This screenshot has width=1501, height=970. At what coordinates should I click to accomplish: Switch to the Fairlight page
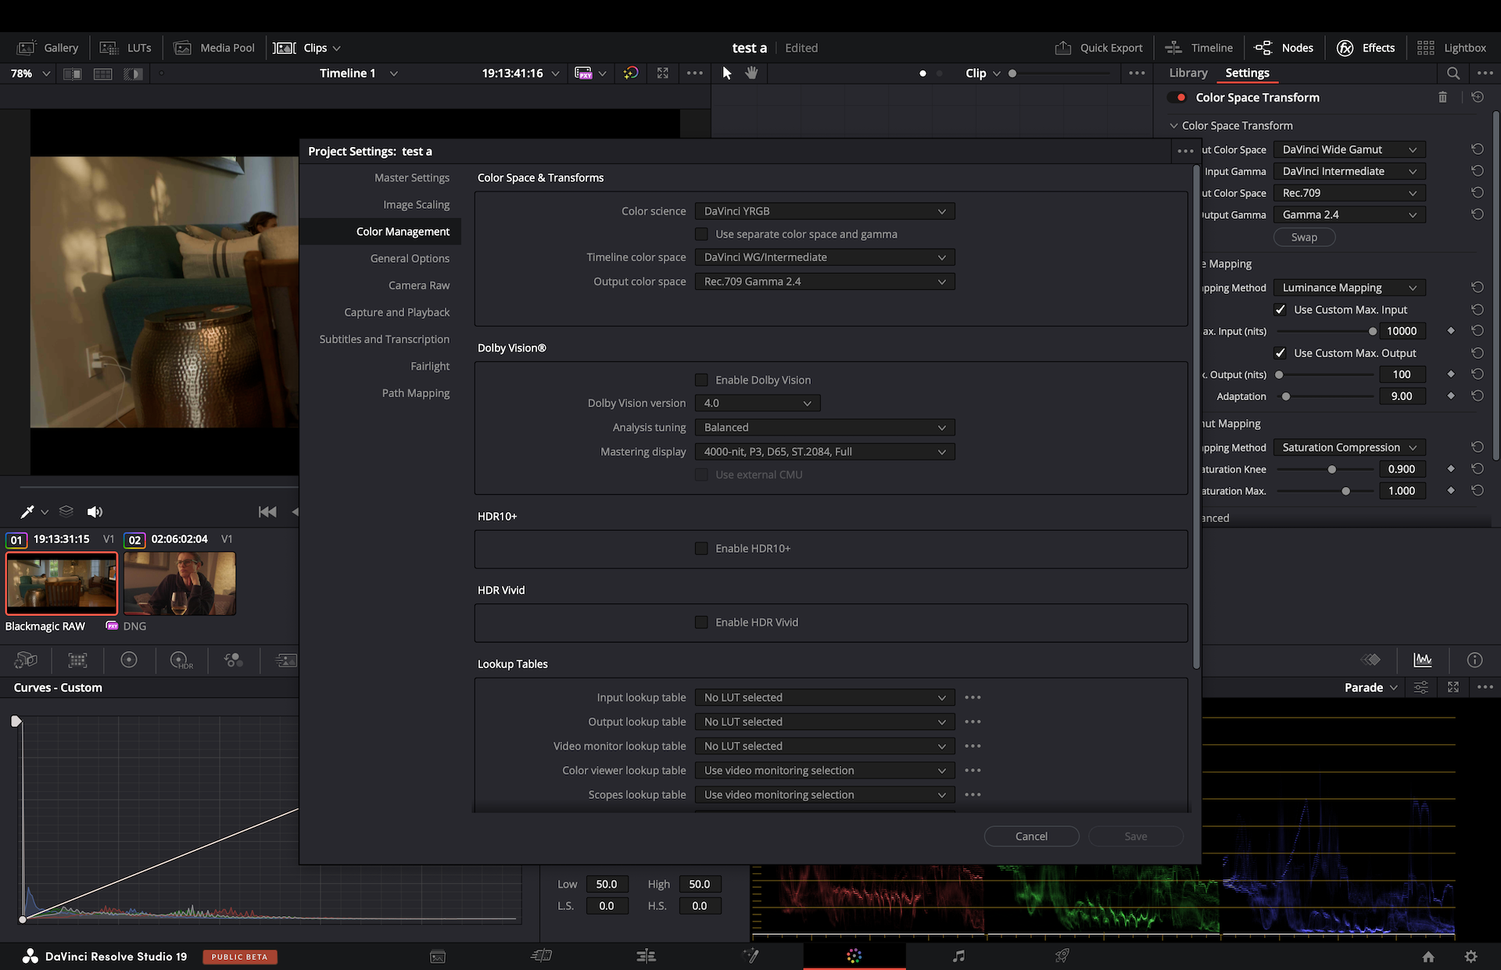(958, 956)
